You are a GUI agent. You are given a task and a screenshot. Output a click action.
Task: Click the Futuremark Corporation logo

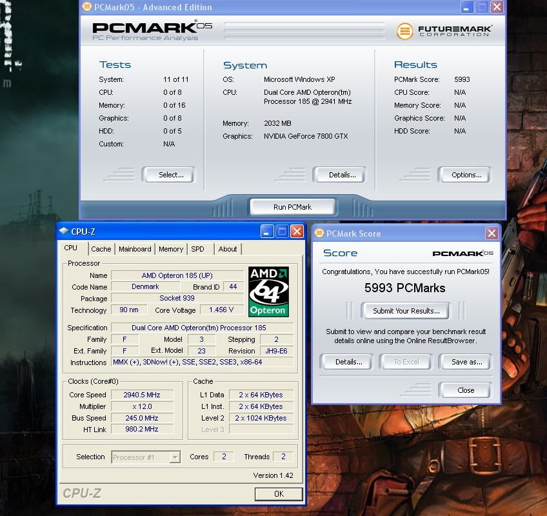tap(444, 31)
